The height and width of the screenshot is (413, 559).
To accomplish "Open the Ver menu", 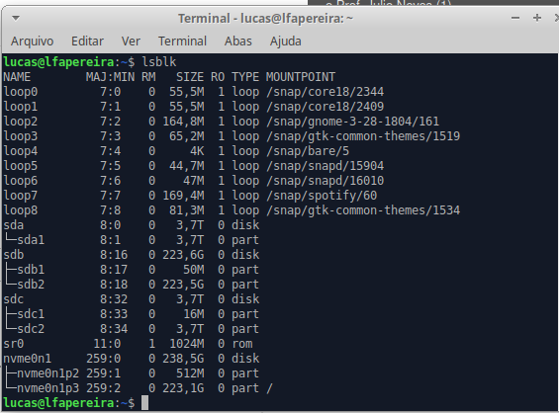I will click(x=131, y=41).
